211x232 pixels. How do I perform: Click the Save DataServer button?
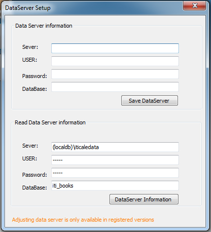(x=149, y=101)
